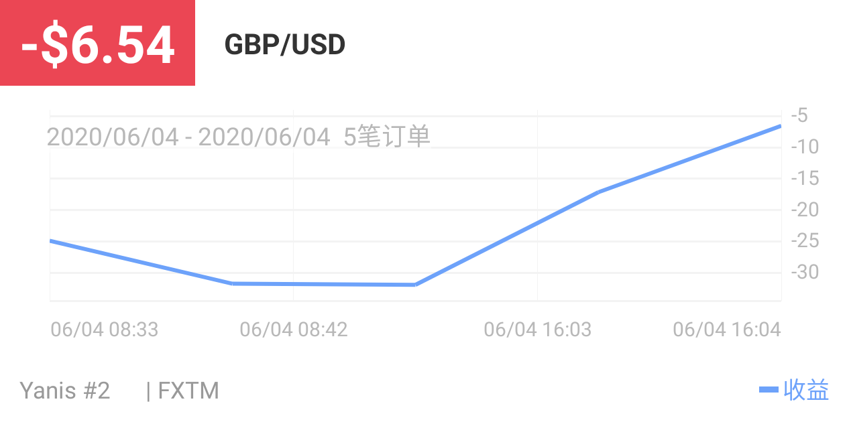Viewport: 849px width, 424px height.
Task: Click the -30 value axis label
Action: point(805,272)
